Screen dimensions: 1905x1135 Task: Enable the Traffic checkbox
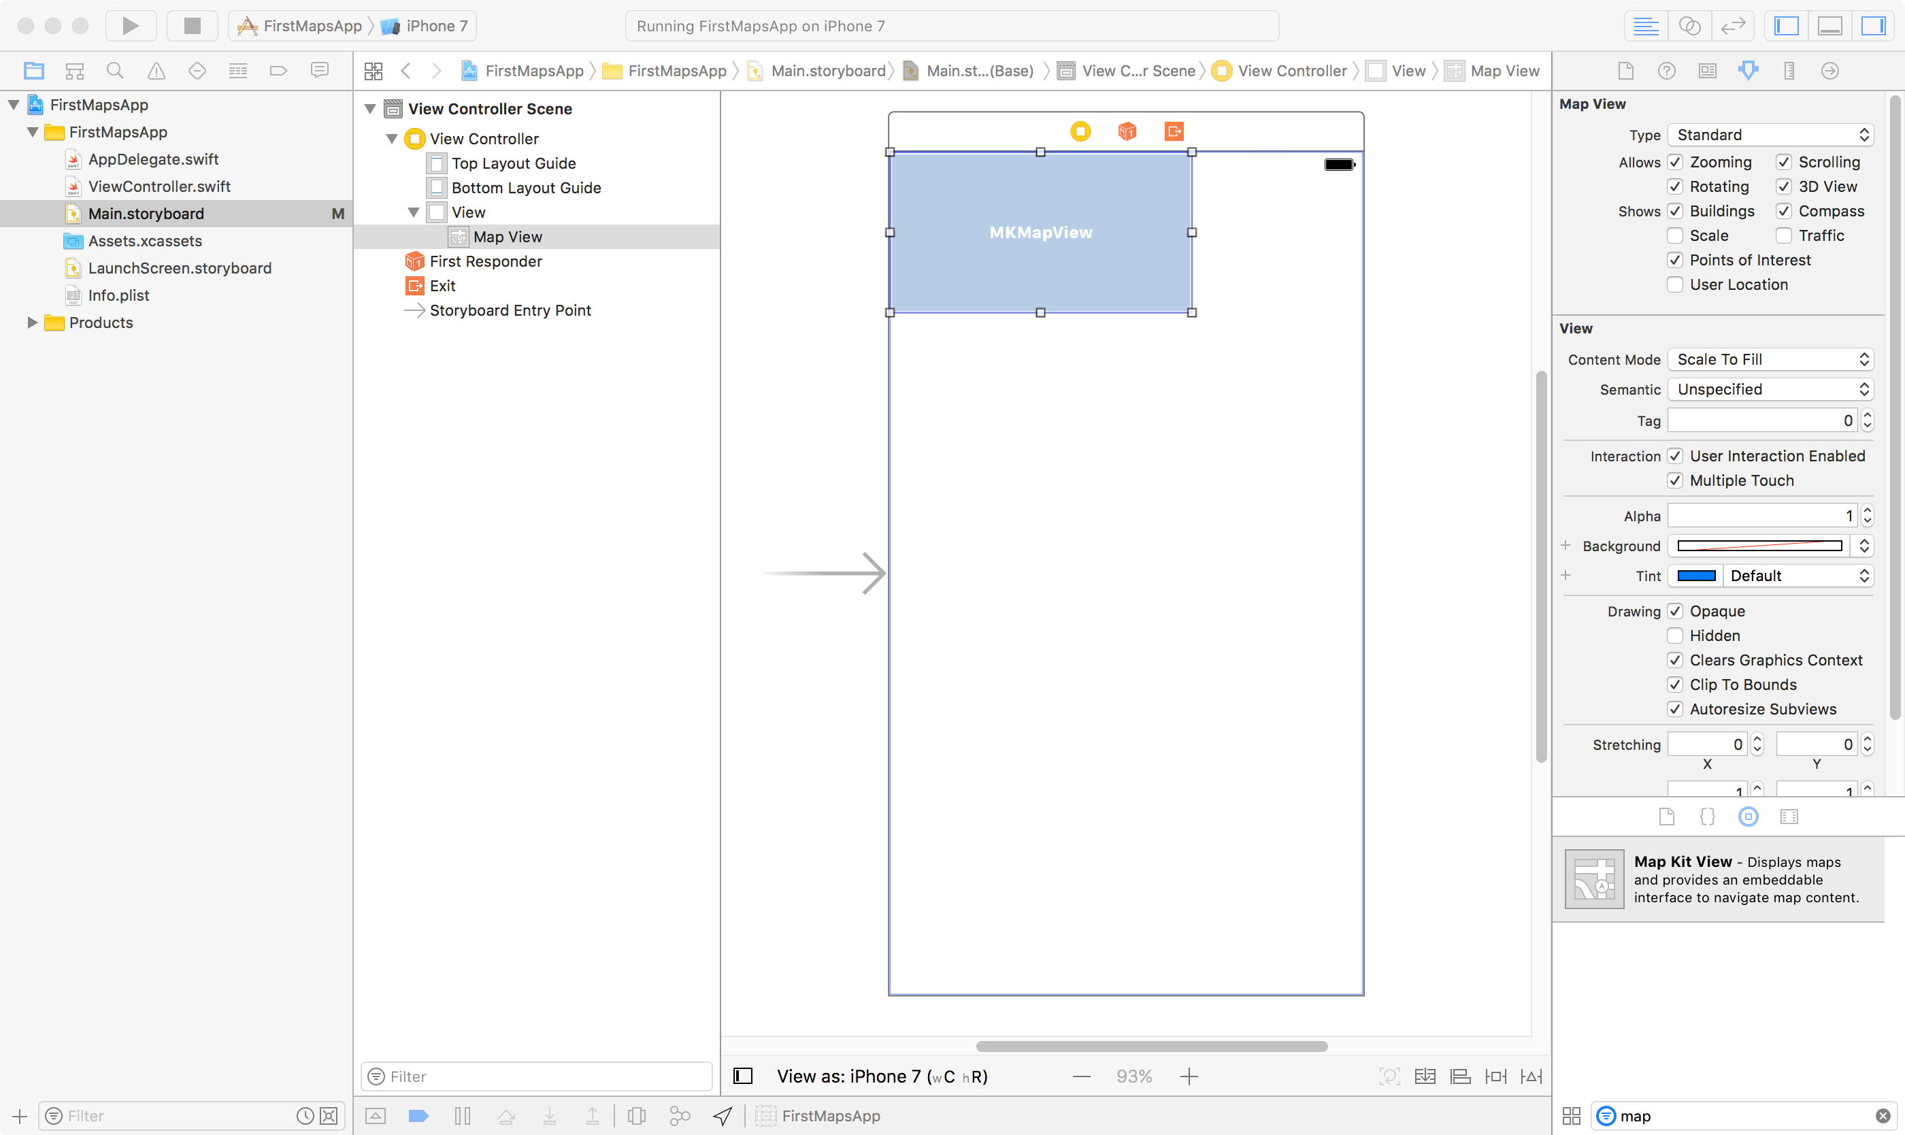tap(1785, 235)
